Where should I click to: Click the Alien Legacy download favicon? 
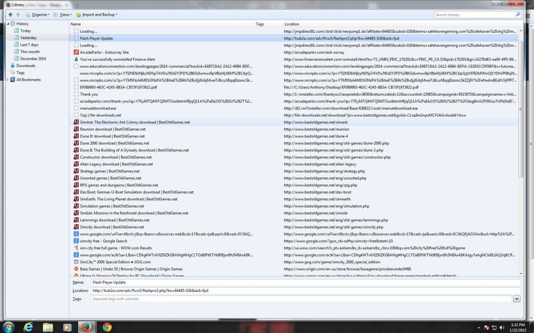(x=76, y=164)
